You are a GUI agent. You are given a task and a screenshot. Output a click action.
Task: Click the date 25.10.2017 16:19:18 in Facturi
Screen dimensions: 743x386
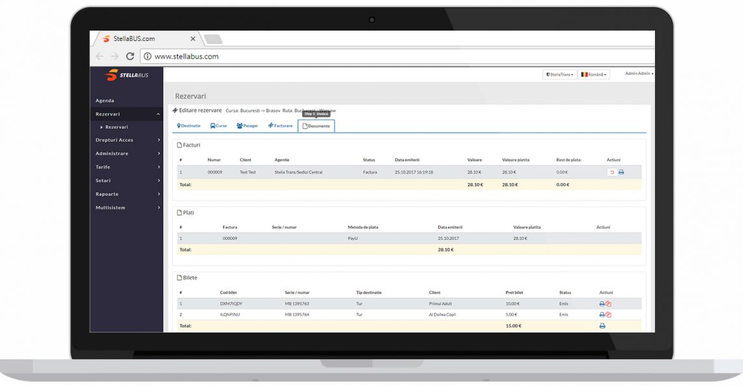[x=414, y=172]
